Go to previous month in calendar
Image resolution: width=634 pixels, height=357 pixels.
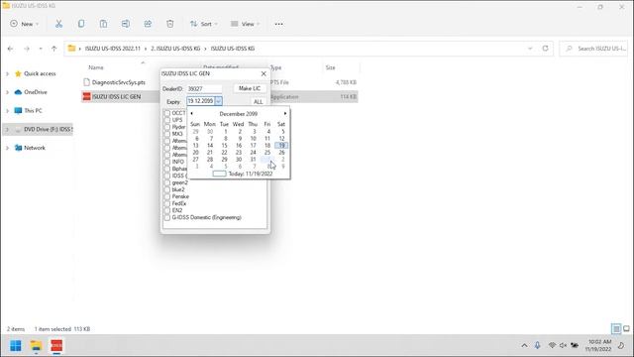tap(191, 114)
